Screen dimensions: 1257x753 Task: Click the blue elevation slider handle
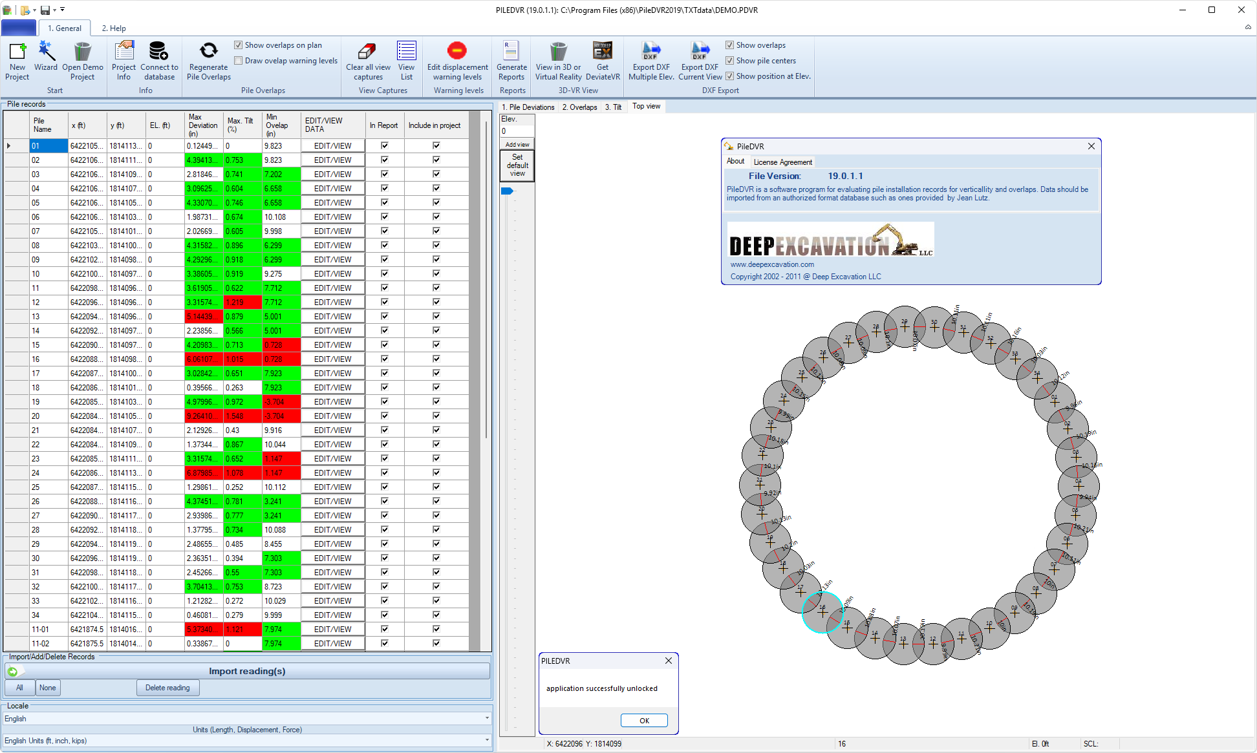pos(507,191)
